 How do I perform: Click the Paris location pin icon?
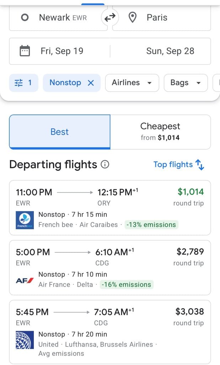[132, 17]
